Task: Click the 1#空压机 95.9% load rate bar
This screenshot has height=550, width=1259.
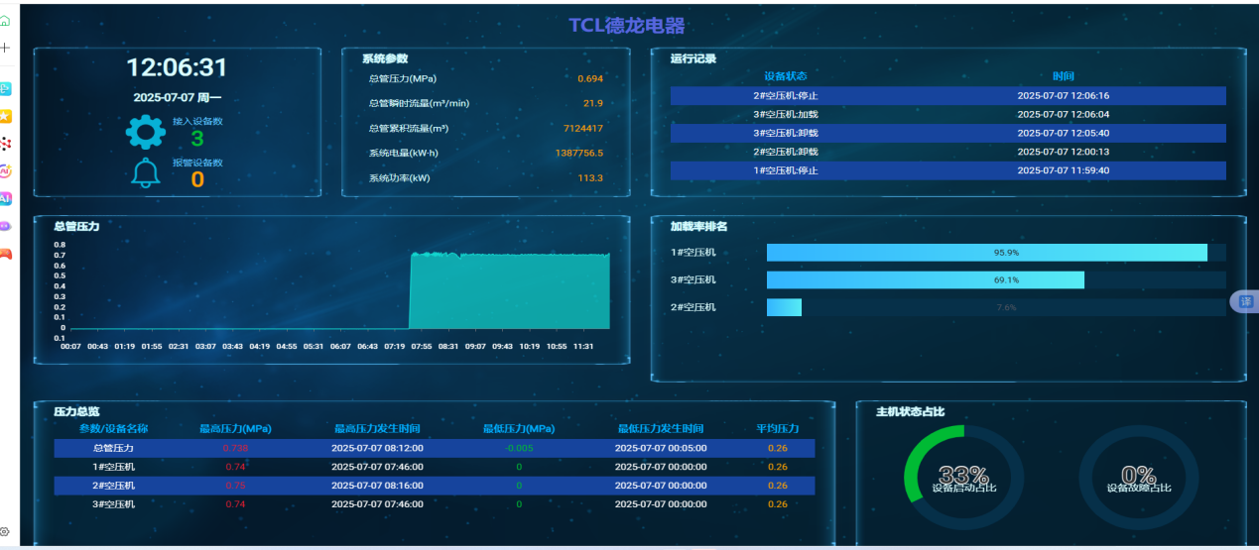Action: tap(986, 253)
